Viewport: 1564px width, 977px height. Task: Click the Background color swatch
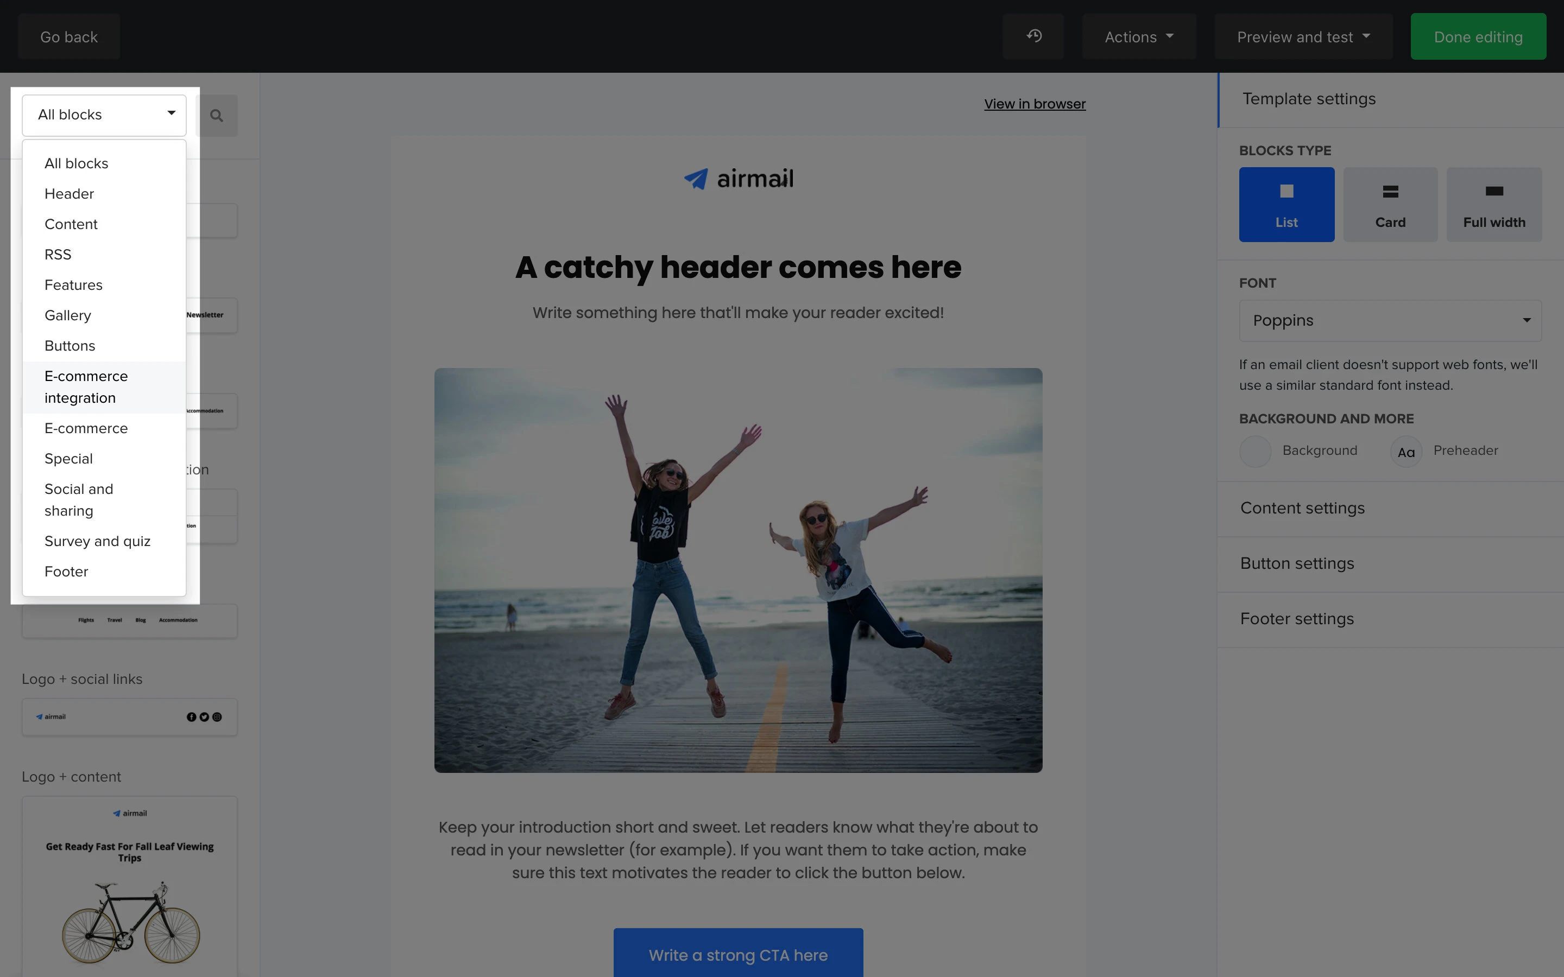pos(1255,451)
